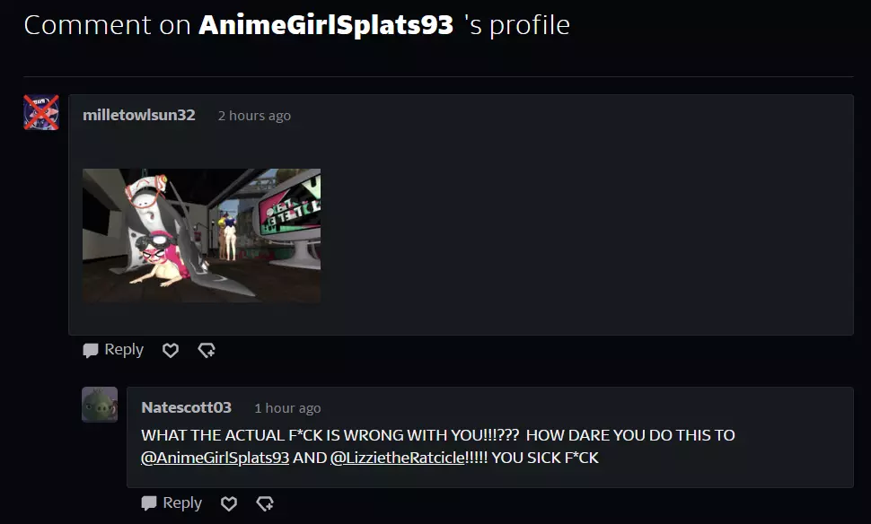Click the '2 hours ago' timestamp

tap(254, 116)
